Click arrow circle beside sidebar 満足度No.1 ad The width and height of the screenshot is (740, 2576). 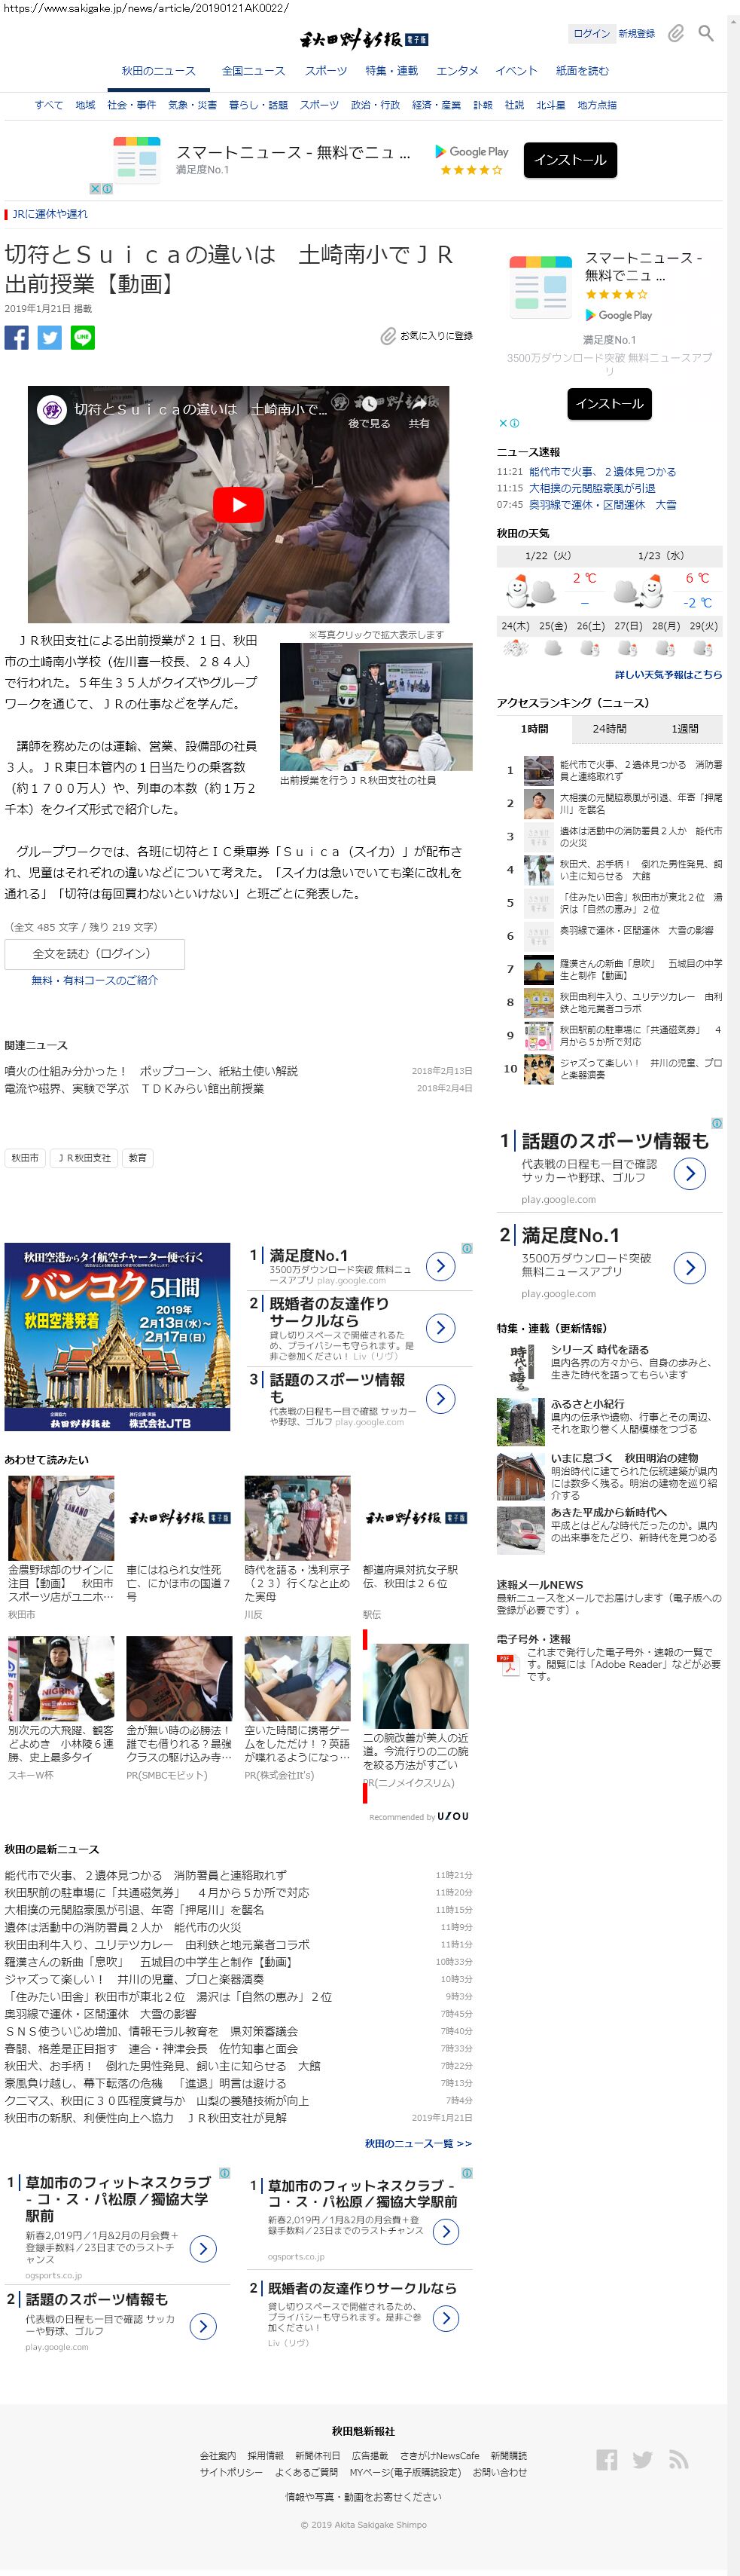[x=690, y=1267]
